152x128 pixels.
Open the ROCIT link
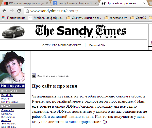pos(5,99)
